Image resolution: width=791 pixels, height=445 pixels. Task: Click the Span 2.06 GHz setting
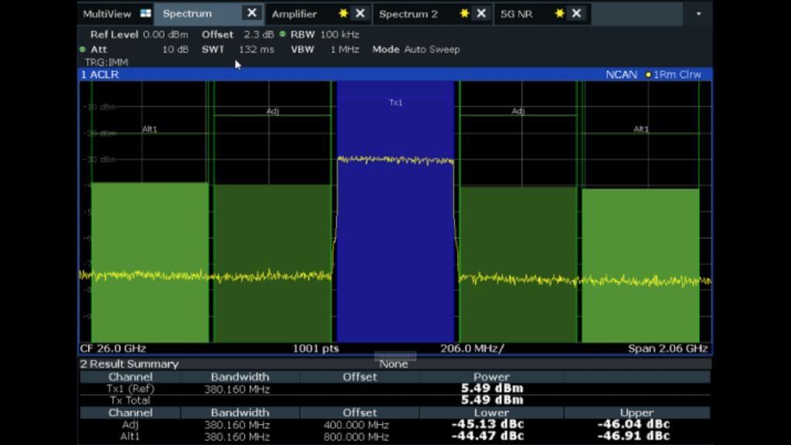668,348
